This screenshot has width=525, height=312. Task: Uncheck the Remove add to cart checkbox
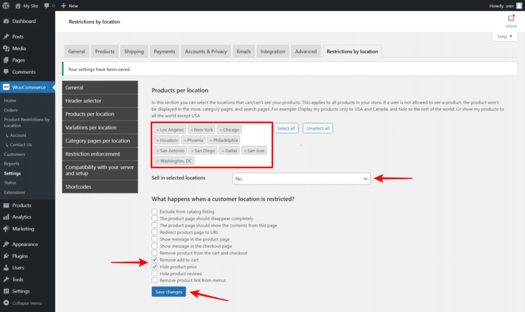154,260
